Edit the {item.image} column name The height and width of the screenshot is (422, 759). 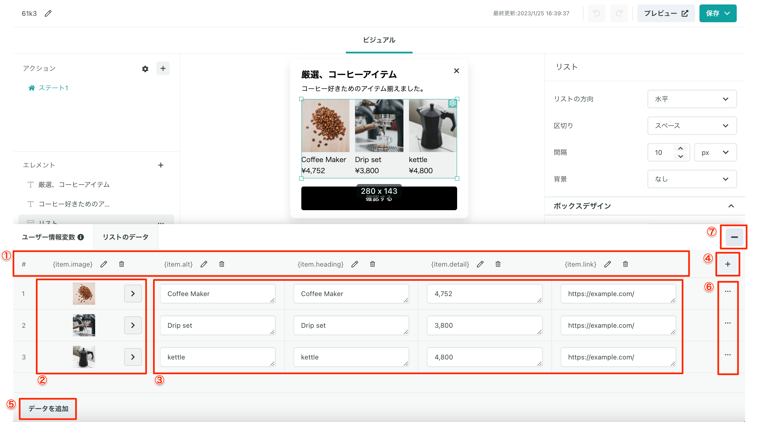click(104, 264)
